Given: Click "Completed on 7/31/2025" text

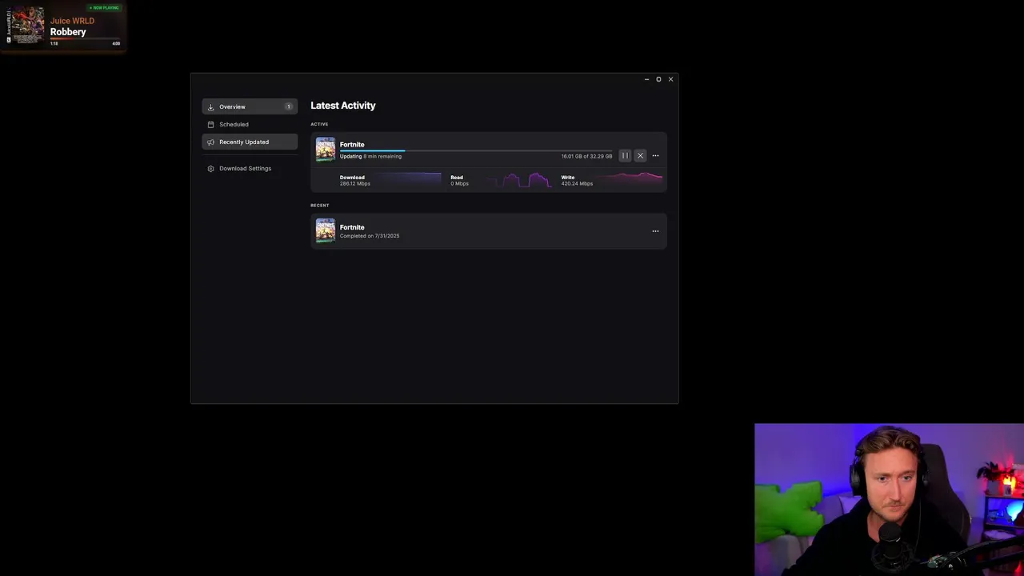Looking at the screenshot, I should tap(370, 236).
